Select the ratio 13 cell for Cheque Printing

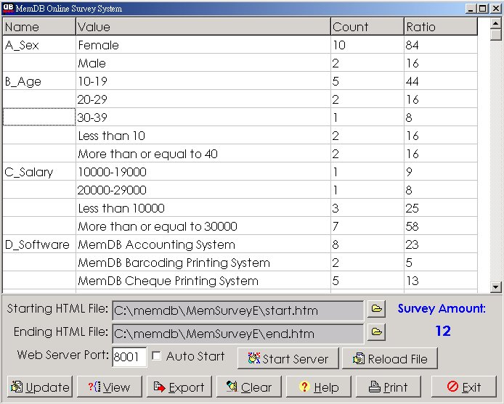point(441,281)
